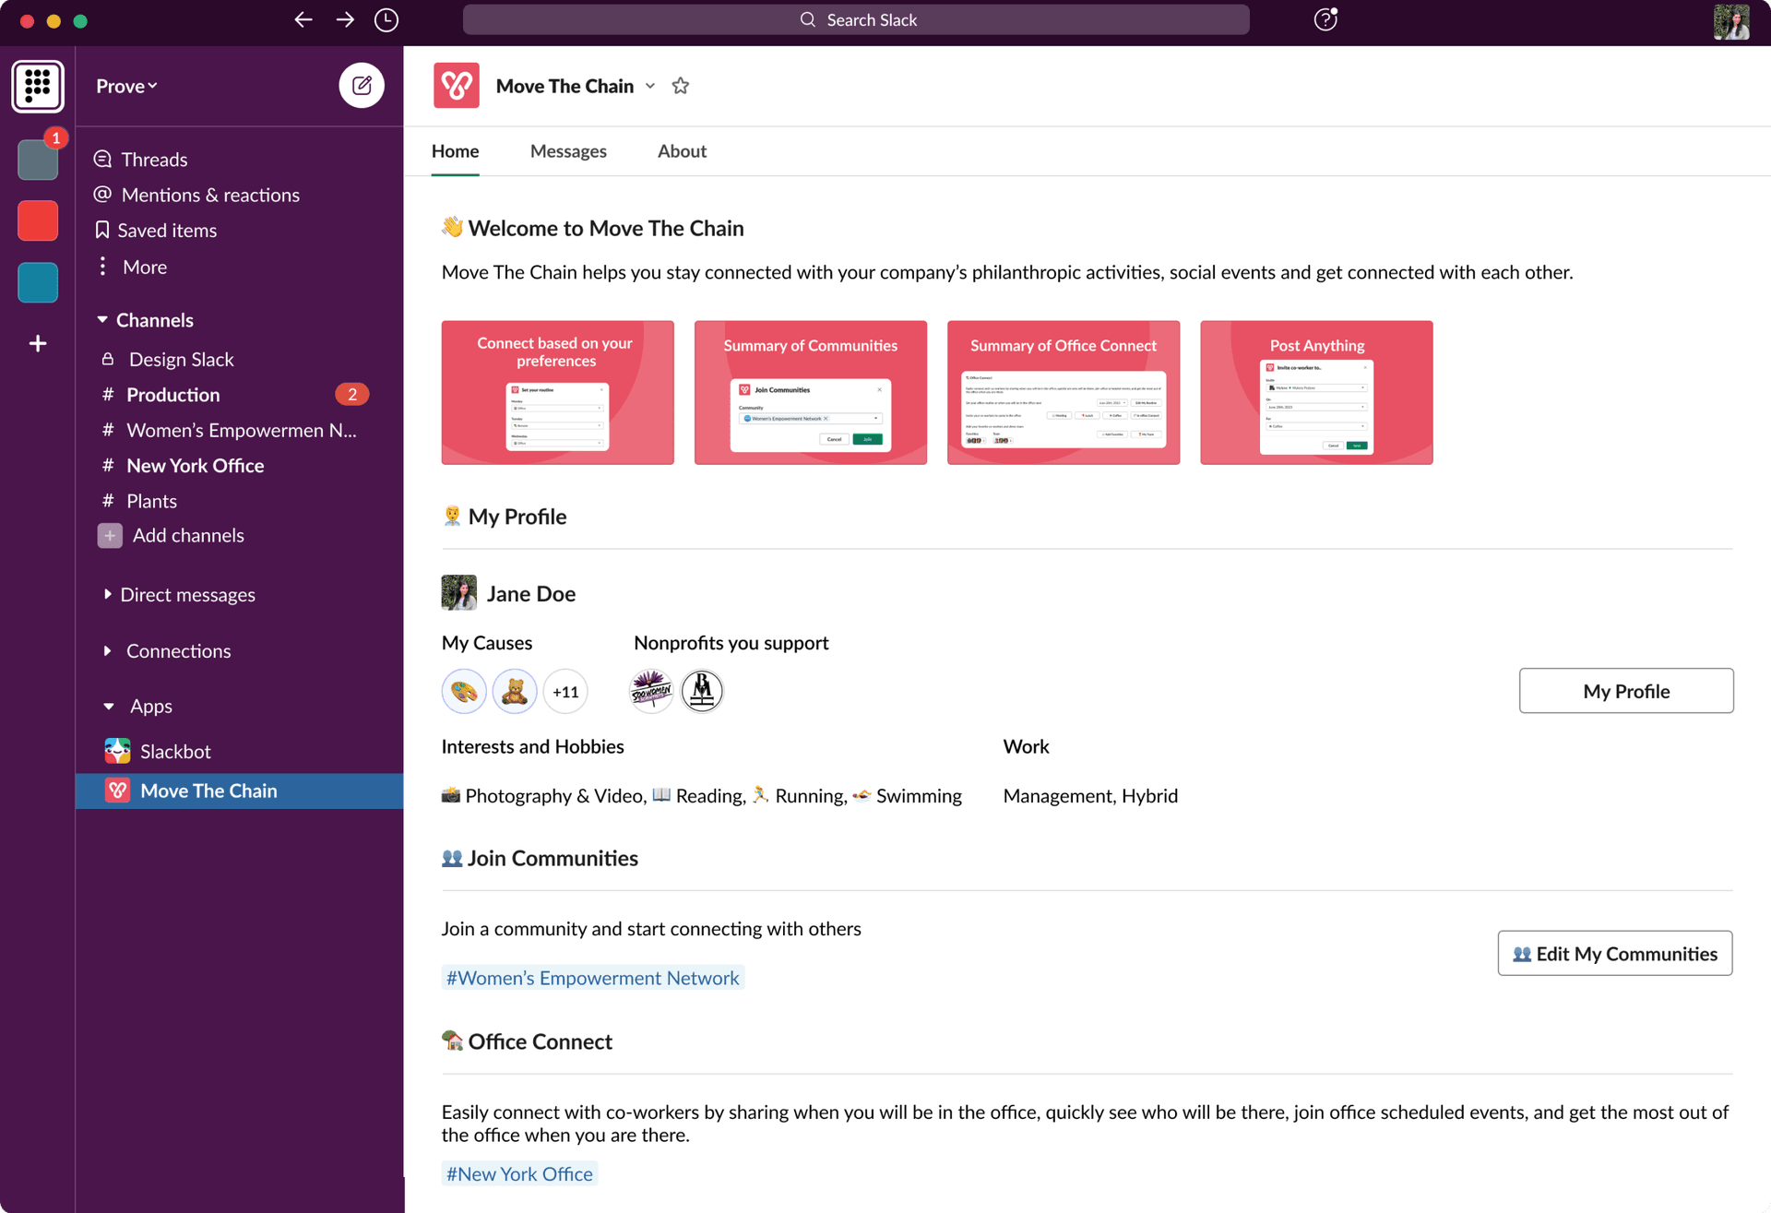Click the My Profile button
The width and height of the screenshot is (1771, 1213).
click(1625, 691)
